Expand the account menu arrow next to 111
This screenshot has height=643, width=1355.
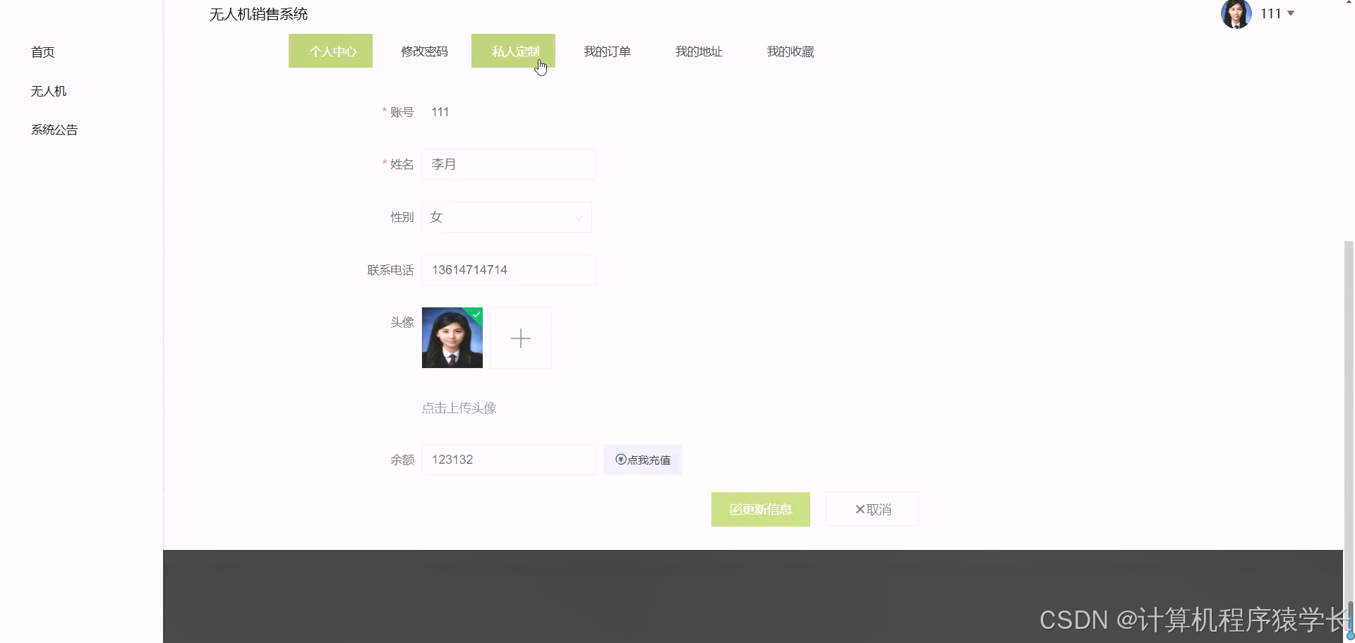(1290, 13)
